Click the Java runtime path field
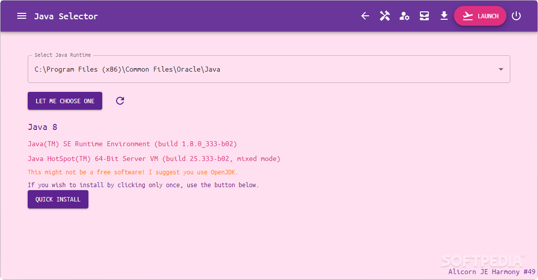 [269, 69]
